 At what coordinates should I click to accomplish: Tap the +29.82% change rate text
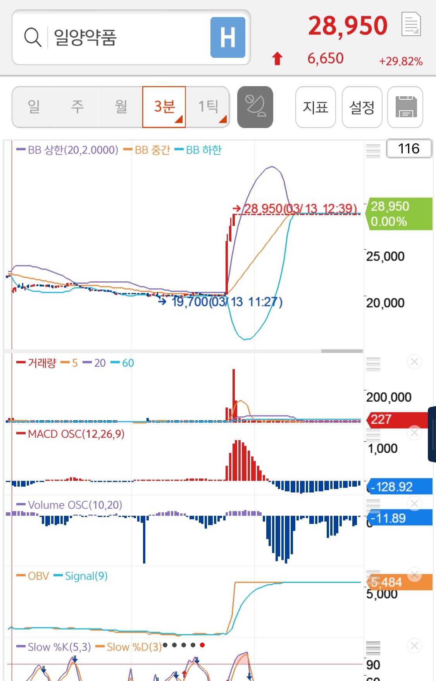pyautogui.click(x=401, y=61)
